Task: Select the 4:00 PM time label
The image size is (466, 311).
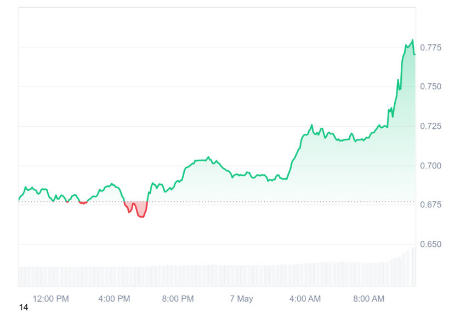Action: pyautogui.click(x=114, y=298)
